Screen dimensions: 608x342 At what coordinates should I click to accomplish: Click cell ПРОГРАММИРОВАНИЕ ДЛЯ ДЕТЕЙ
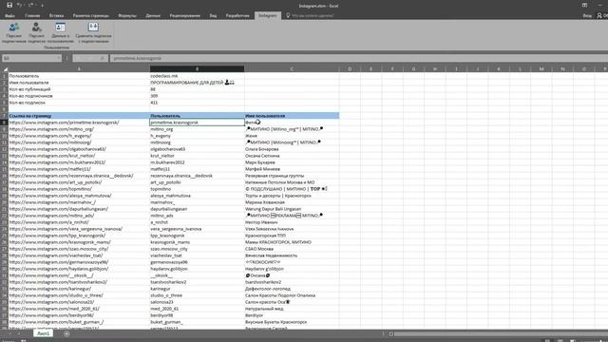tap(197, 83)
